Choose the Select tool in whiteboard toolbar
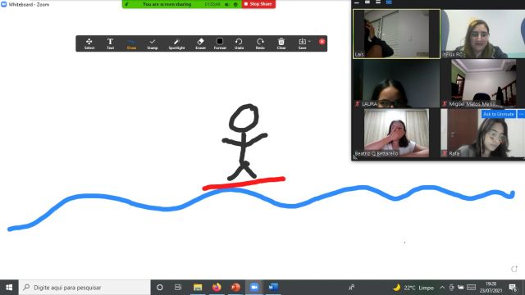 pos(89,43)
